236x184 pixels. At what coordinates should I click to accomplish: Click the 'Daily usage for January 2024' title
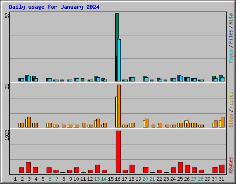[54, 7]
